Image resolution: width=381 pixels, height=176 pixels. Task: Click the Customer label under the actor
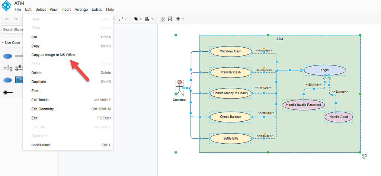180,100
